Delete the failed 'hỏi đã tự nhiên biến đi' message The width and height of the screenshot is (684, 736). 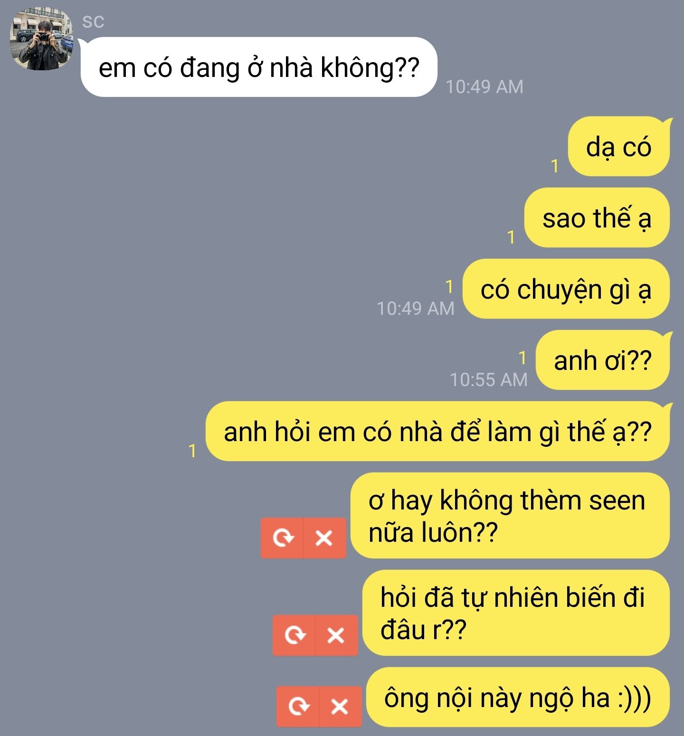coord(336,635)
